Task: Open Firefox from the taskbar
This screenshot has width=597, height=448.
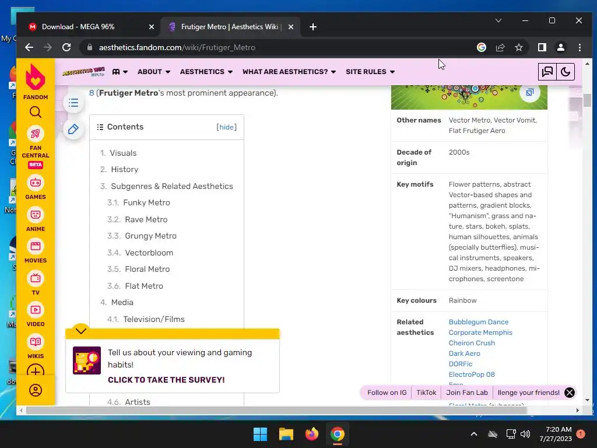Action: [312, 434]
